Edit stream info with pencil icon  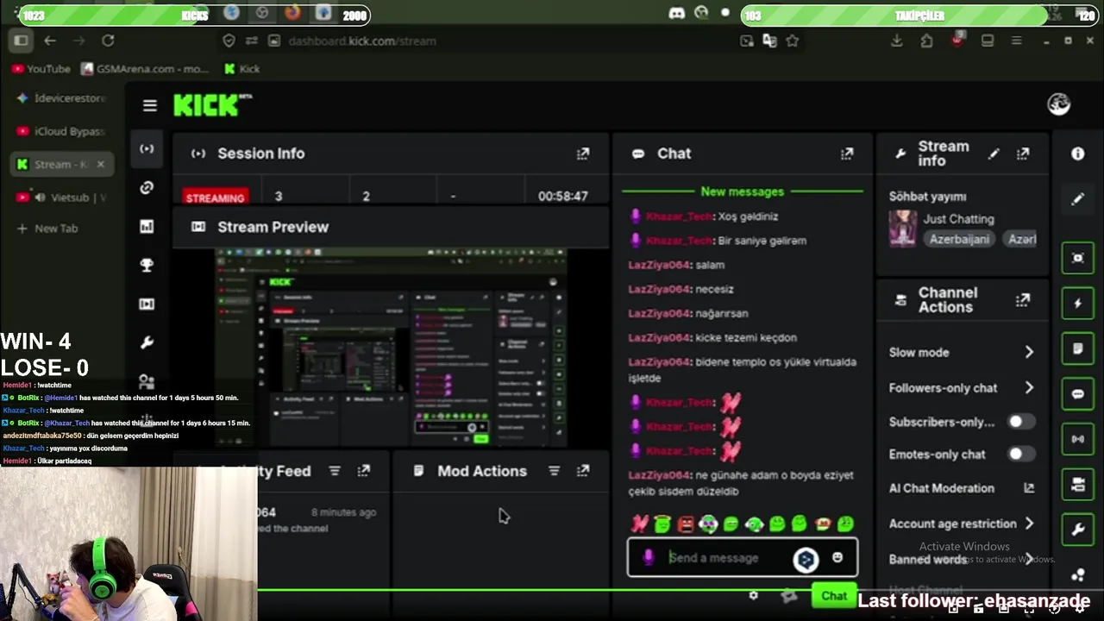pyautogui.click(x=994, y=154)
